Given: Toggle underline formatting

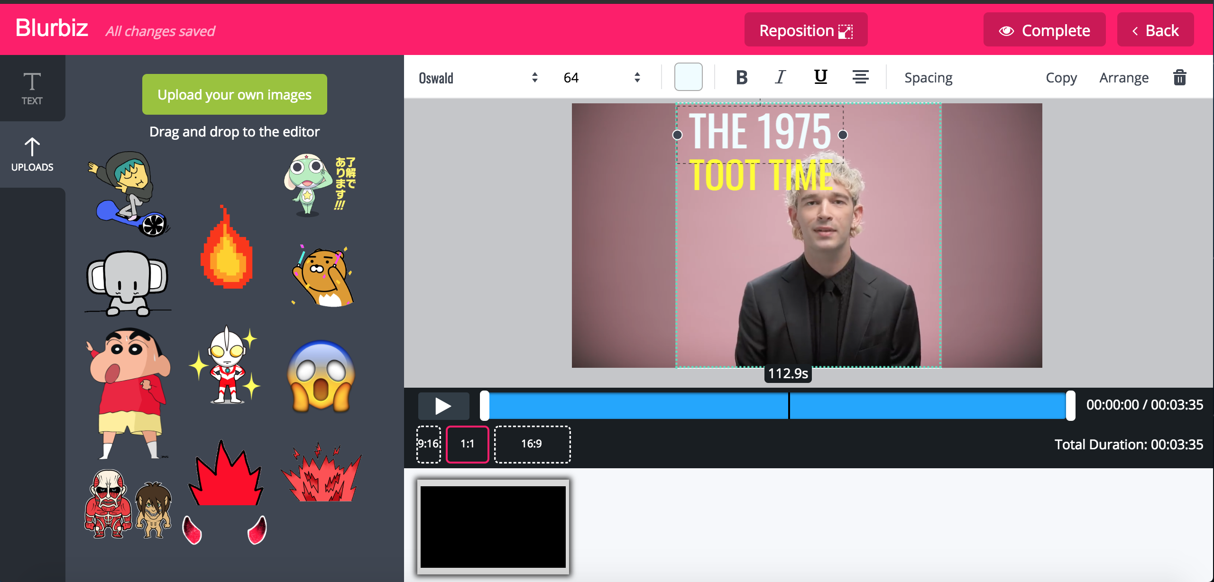Looking at the screenshot, I should 820,77.
